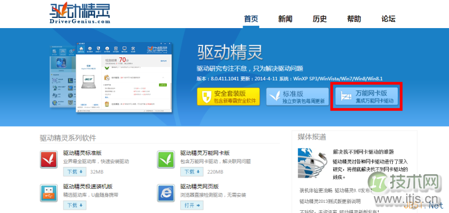Viewport: 449px width, 213px height.
Task: Click the USB 驱动精灵极速装机版 icon
Action: (48, 193)
